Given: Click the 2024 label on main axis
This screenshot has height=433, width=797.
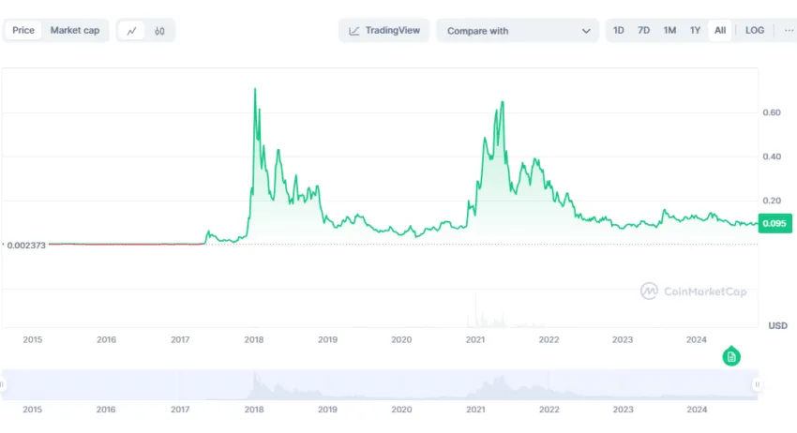Looking at the screenshot, I should pyautogui.click(x=697, y=339).
